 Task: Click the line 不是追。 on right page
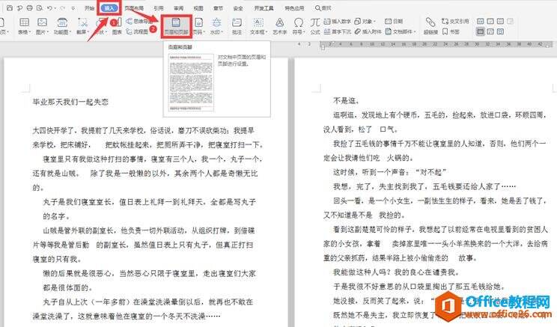(x=347, y=101)
